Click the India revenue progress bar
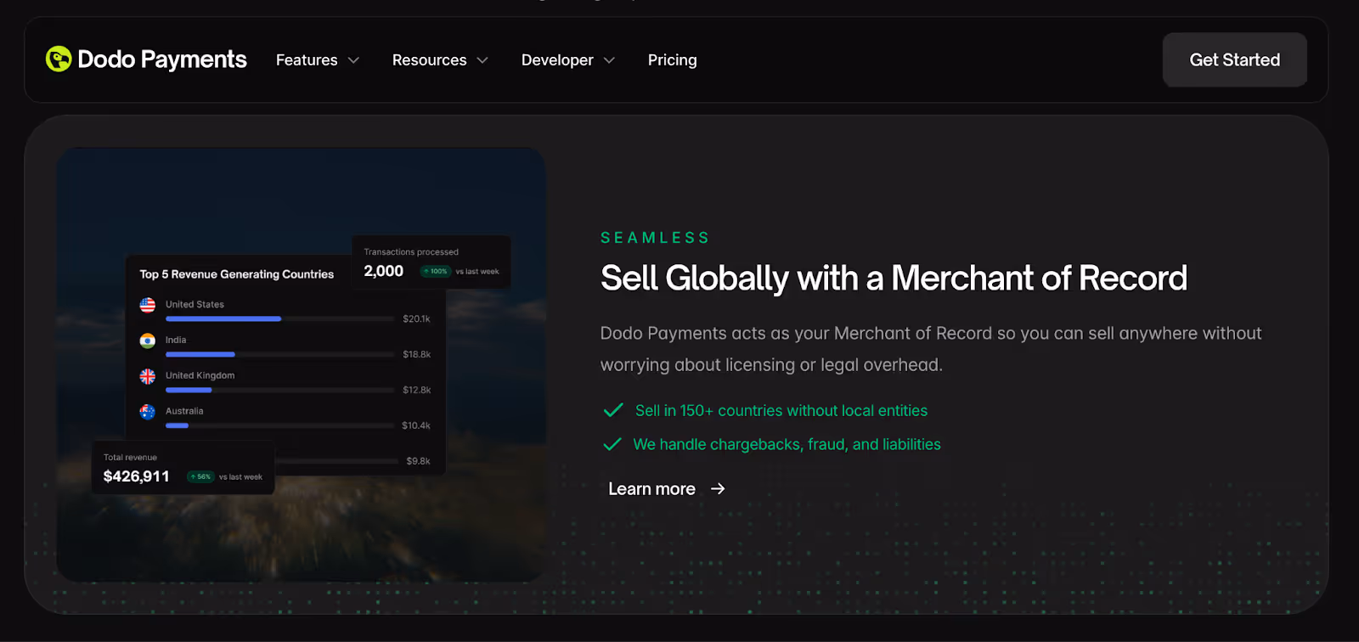Screen dimensions: 1359x642 280,355
